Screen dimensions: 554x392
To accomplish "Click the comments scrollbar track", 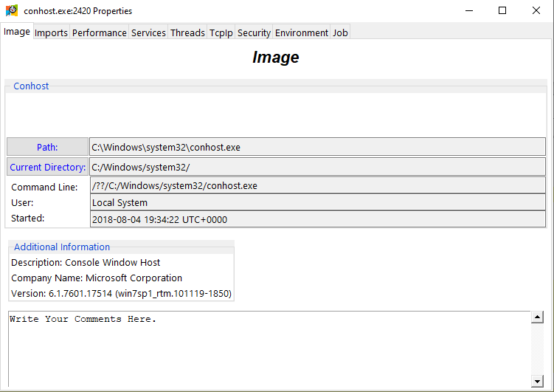I will click(537, 349).
